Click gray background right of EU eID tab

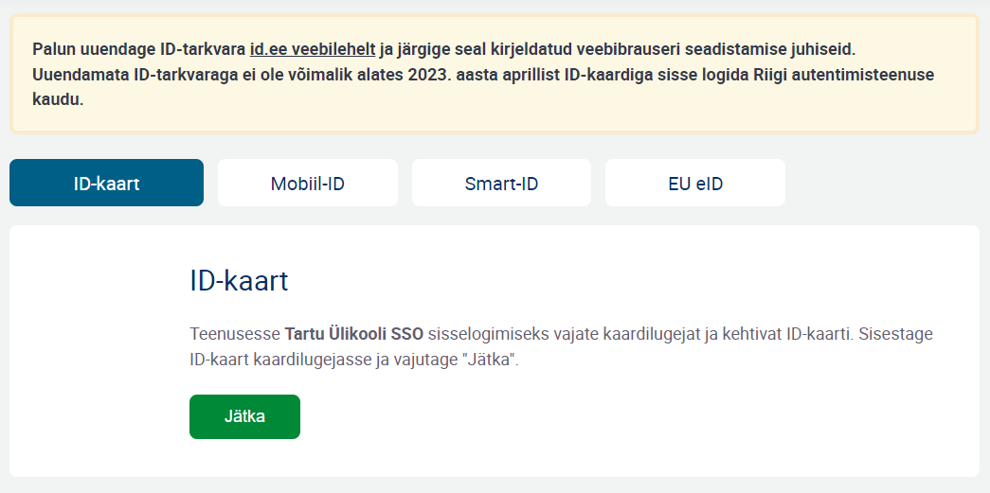[883, 183]
